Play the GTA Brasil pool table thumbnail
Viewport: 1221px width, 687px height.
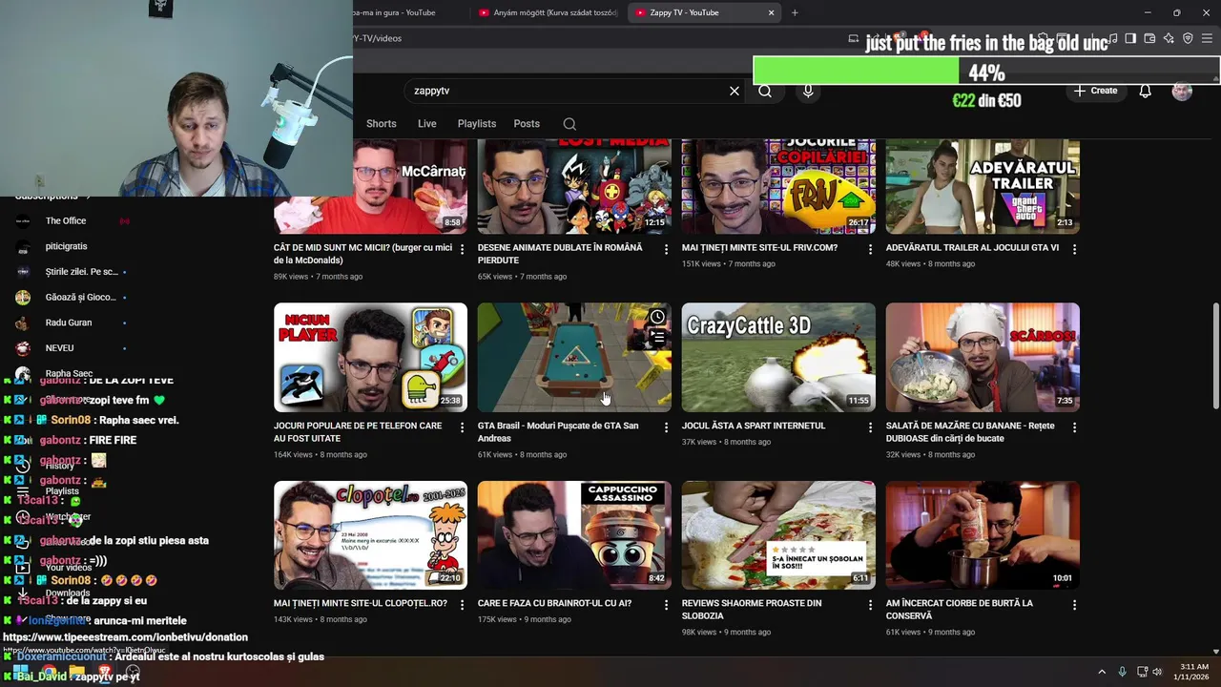pos(574,357)
